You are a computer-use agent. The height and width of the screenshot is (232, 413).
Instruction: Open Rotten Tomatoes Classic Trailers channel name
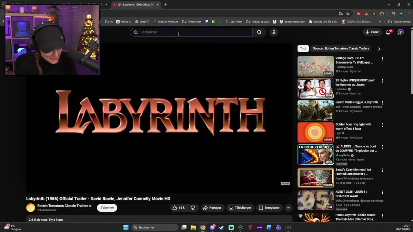point(63,206)
